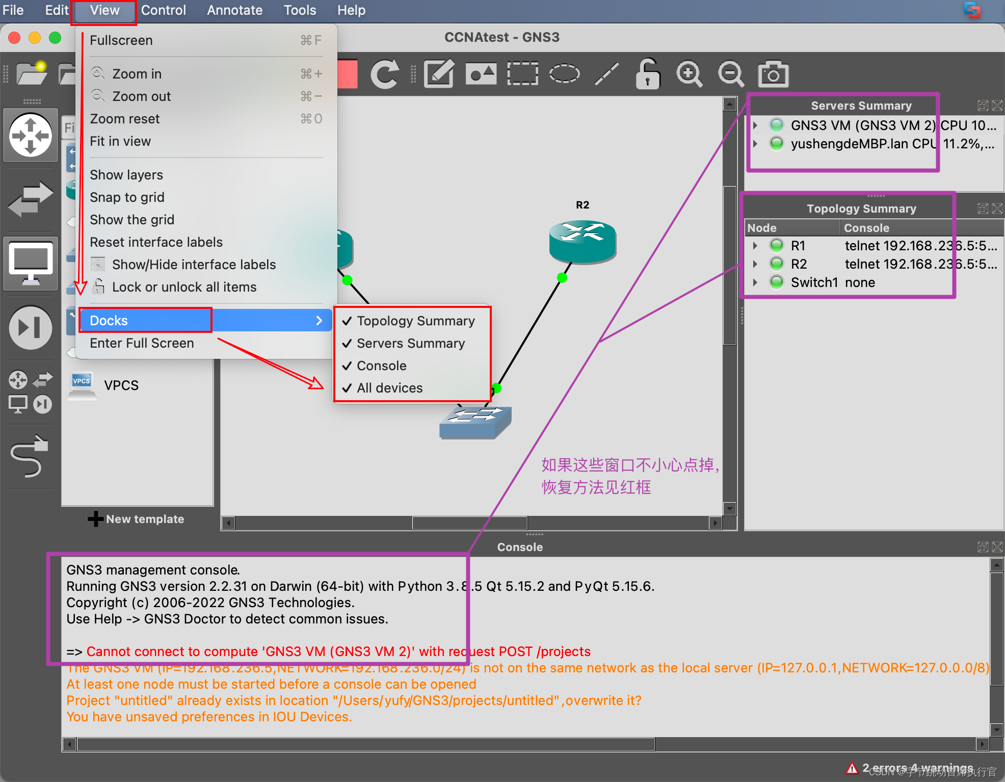Open the Tools menu
The width and height of the screenshot is (1005, 782).
[x=300, y=10]
